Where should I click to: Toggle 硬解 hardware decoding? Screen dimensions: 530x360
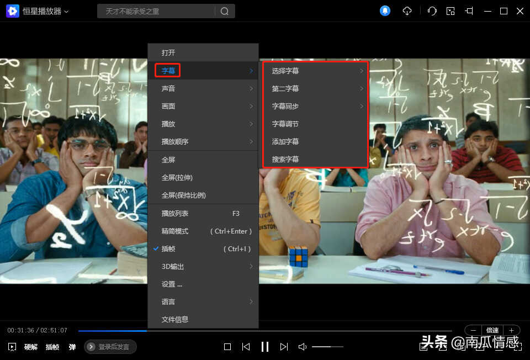coord(31,347)
